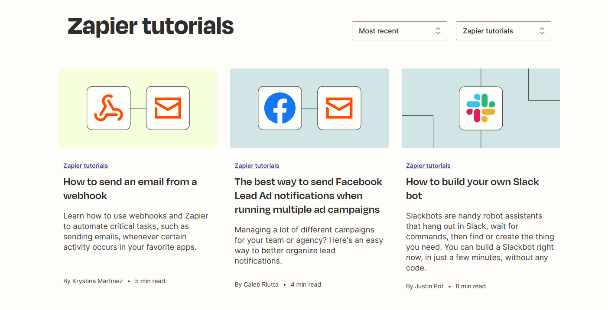The height and width of the screenshot is (310, 608).
Task: Click the chevron arrows on the Zapier tutorials selector
Action: (x=542, y=31)
